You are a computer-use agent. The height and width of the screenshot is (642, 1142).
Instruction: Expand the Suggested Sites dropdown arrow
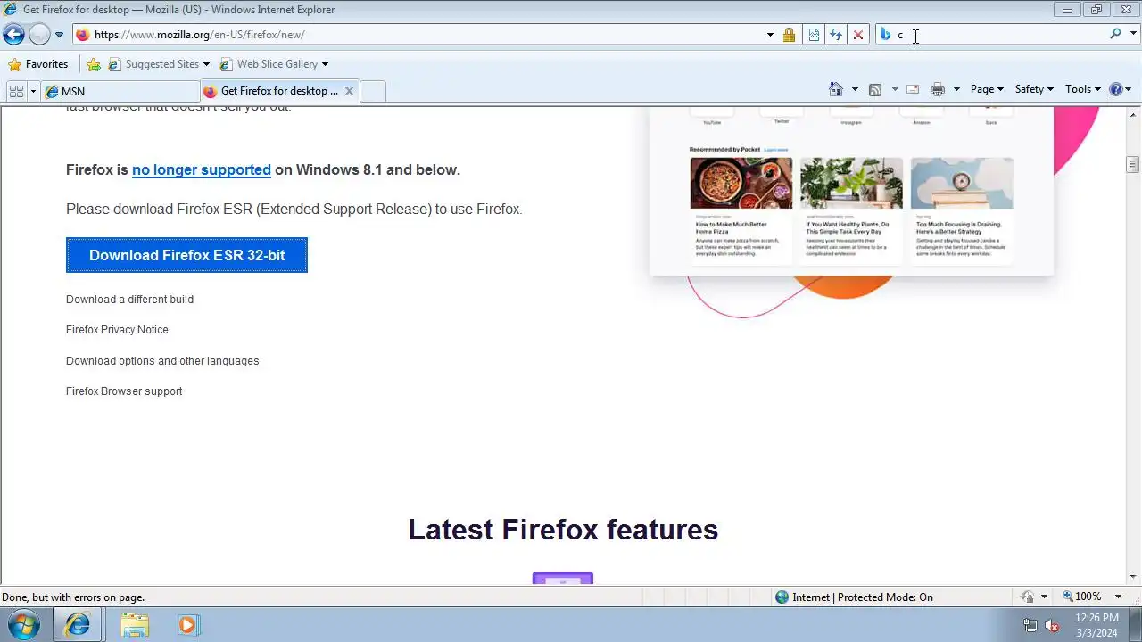tap(206, 64)
